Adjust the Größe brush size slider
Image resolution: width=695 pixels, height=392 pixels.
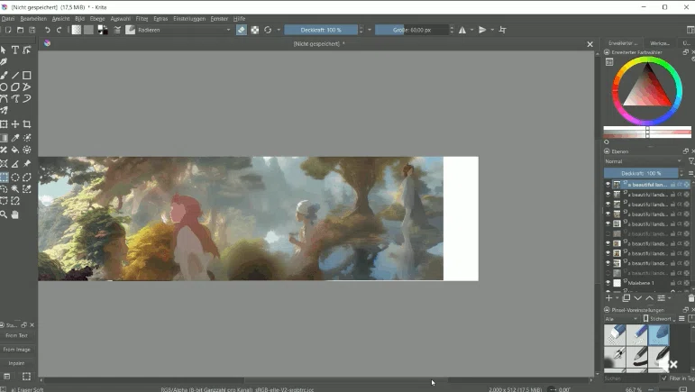(x=412, y=30)
